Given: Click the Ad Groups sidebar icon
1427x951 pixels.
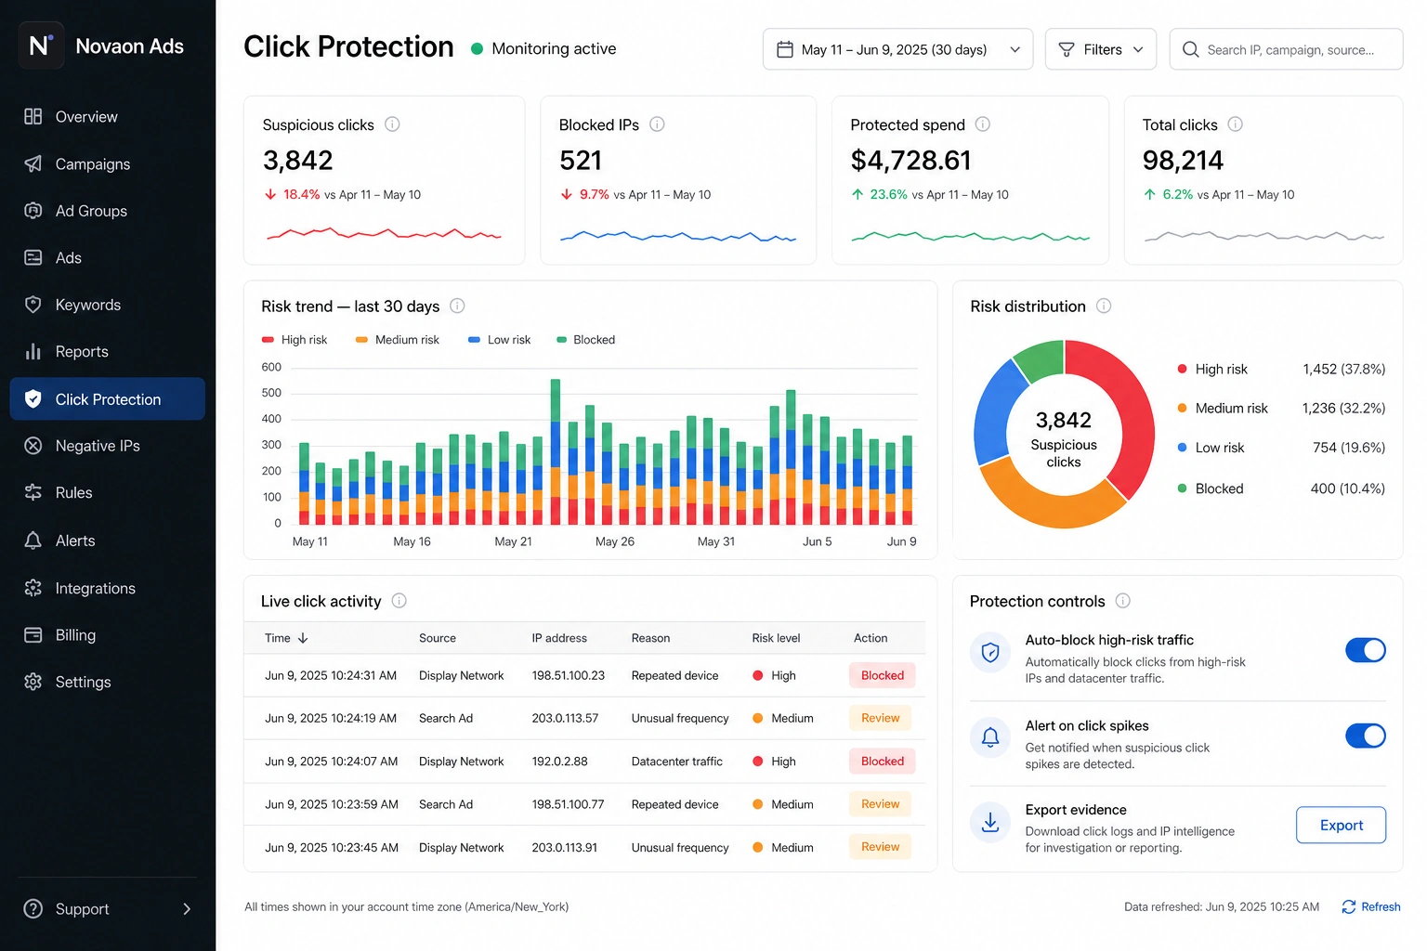Looking at the screenshot, I should [x=33, y=211].
